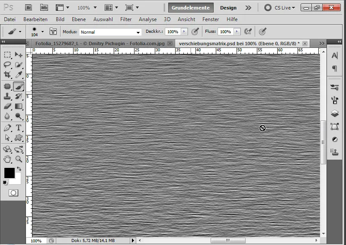Open the Datei menu
The image size is (346, 245).
click(x=10, y=19)
